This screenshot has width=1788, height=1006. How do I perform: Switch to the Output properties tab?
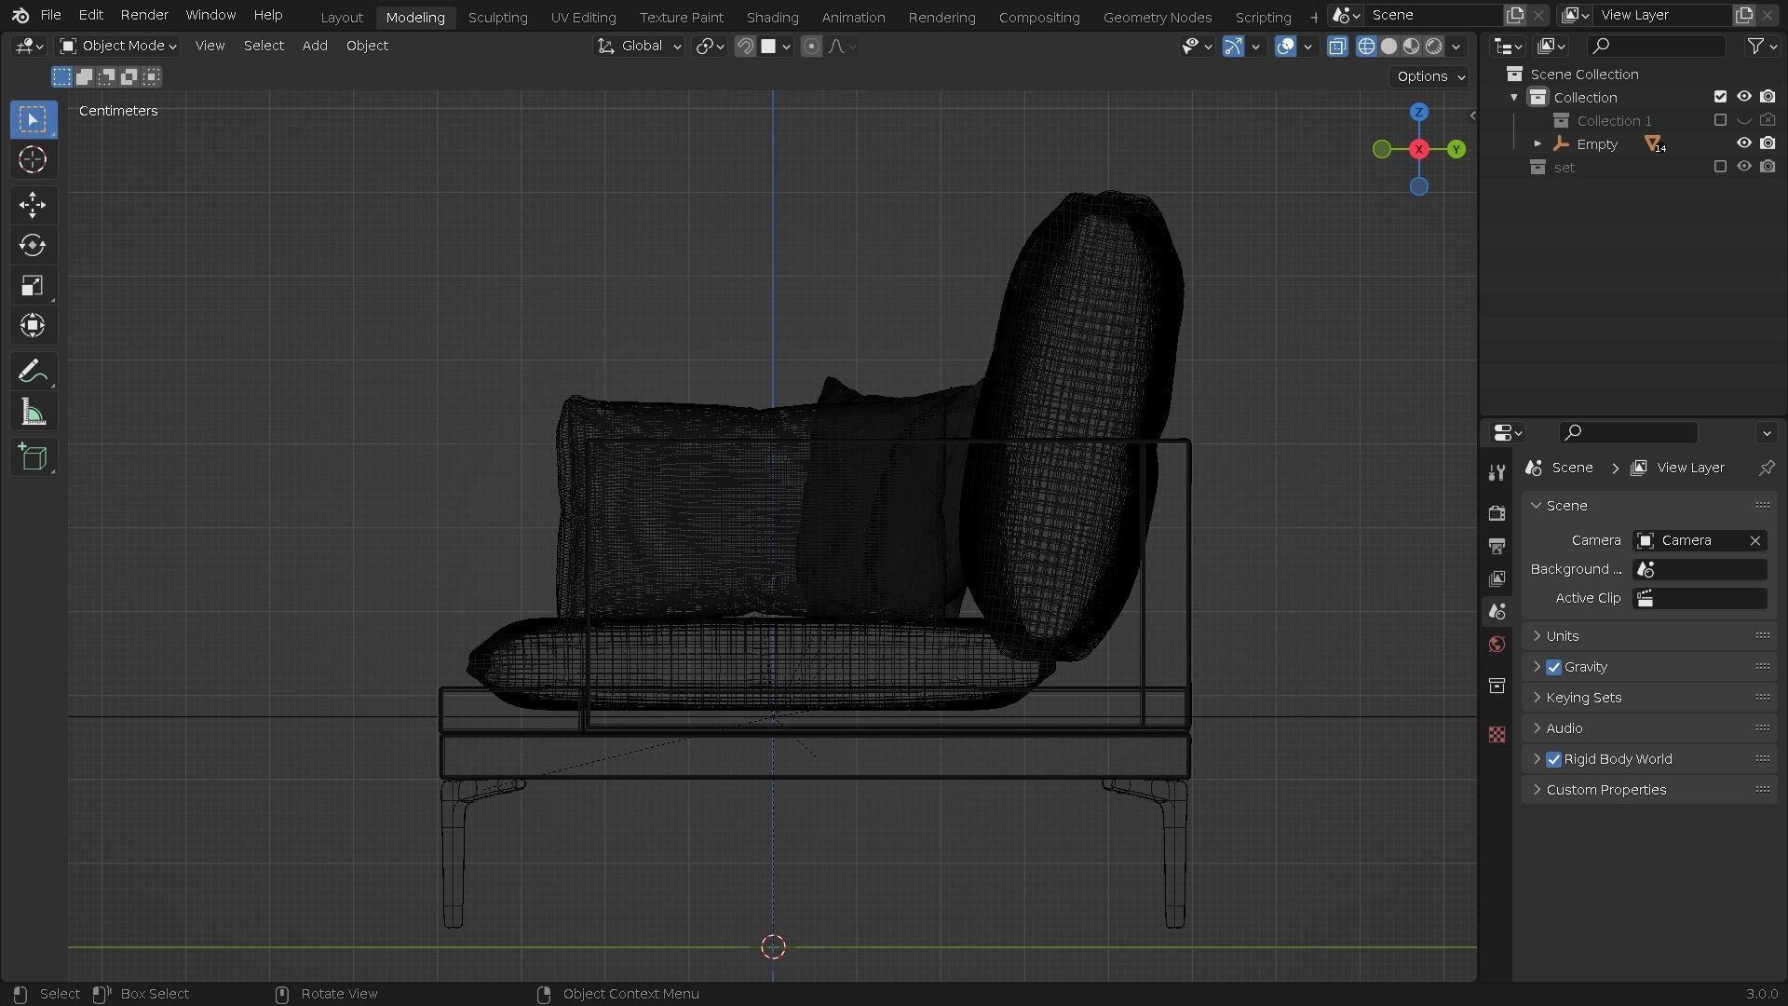point(1497,546)
